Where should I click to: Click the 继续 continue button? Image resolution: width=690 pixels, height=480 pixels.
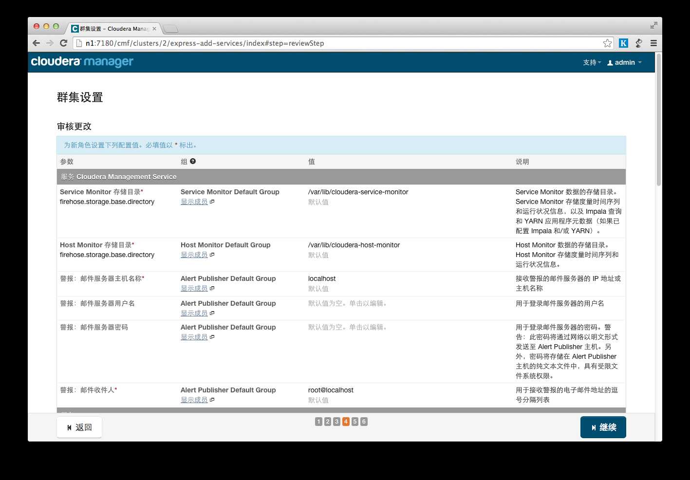pos(603,427)
